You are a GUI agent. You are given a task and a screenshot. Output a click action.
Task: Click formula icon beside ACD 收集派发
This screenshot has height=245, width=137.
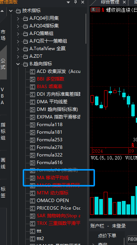pyautogui.click(x=33, y=72)
